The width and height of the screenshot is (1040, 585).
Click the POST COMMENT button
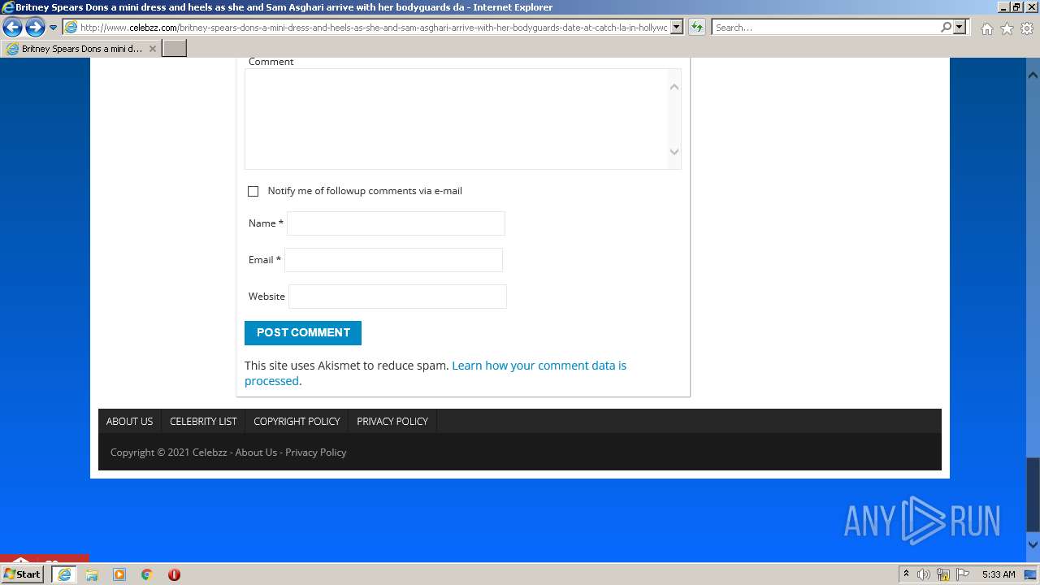point(303,332)
